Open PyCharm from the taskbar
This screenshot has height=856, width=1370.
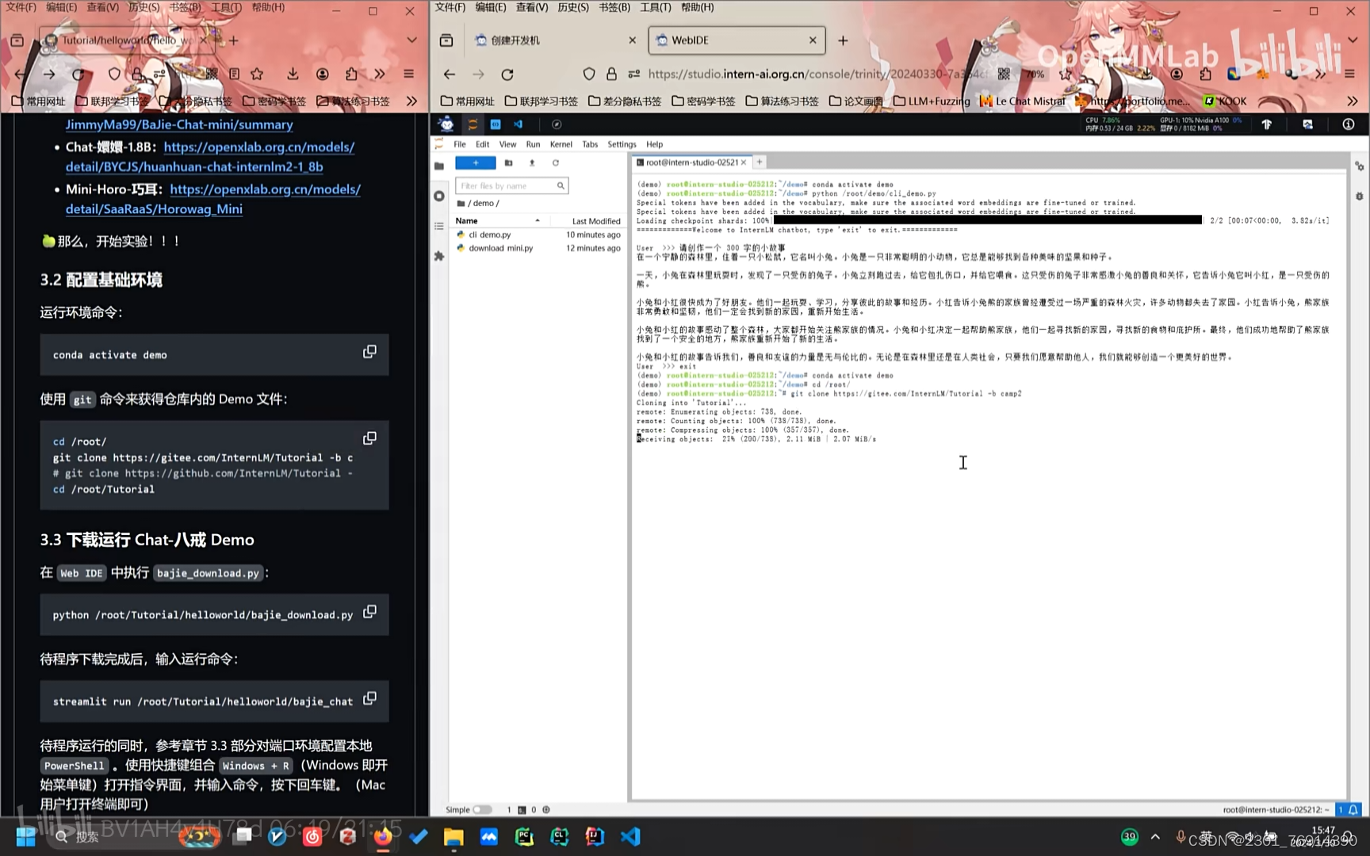tap(524, 836)
